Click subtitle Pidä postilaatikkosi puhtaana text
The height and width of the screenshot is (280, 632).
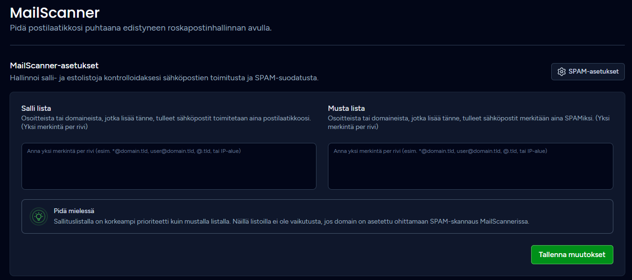coord(141,28)
